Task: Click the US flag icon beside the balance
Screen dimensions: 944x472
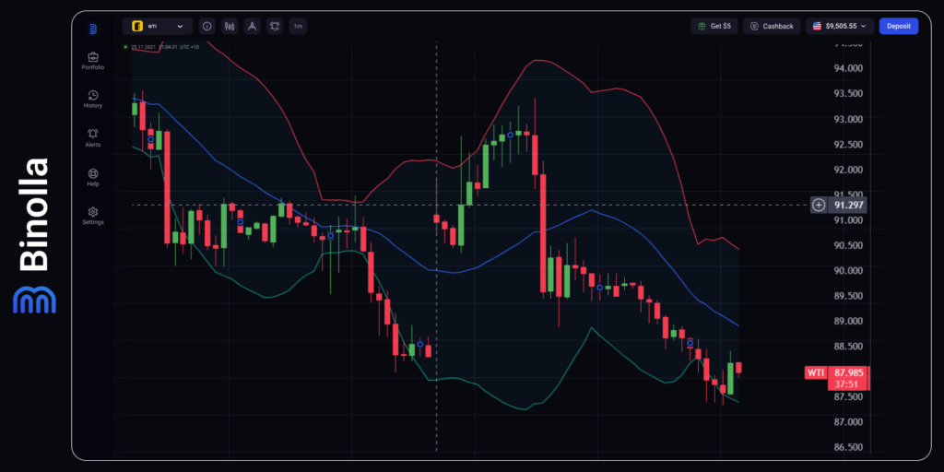Action: tap(817, 27)
